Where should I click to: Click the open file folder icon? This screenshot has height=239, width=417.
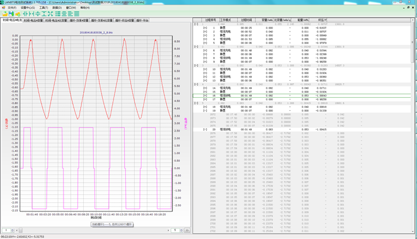tap(5, 14)
